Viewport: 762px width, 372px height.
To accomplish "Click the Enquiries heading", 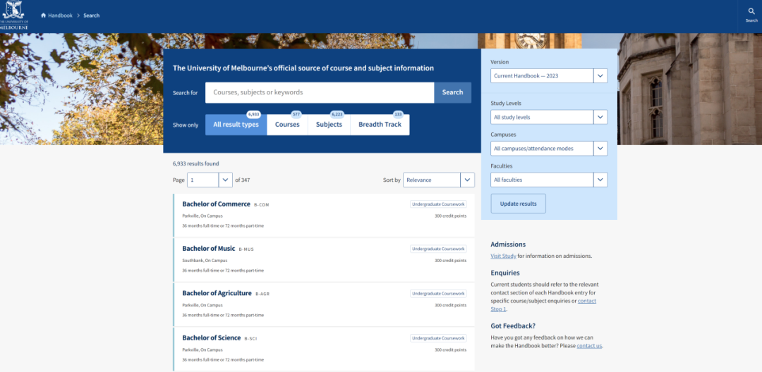I will click(505, 273).
